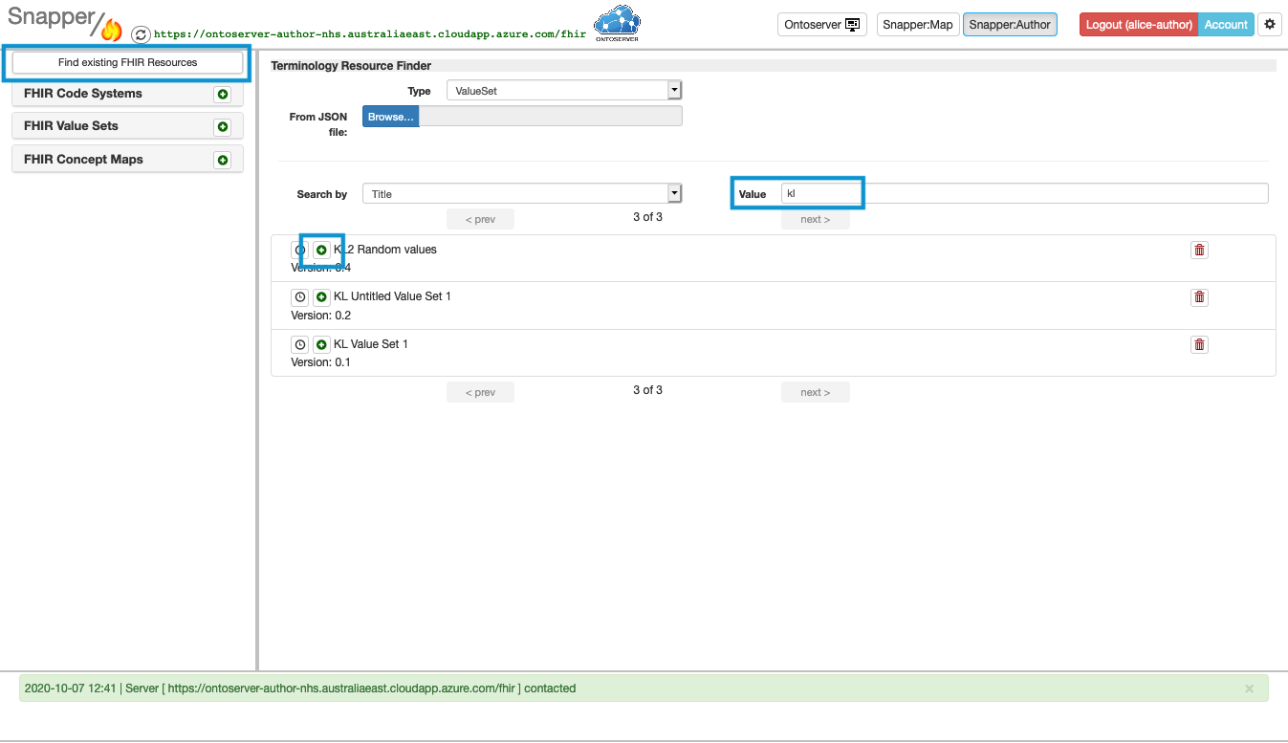The width and height of the screenshot is (1288, 743).
Task: Add new FHIR Code System plus icon
Action: point(223,95)
